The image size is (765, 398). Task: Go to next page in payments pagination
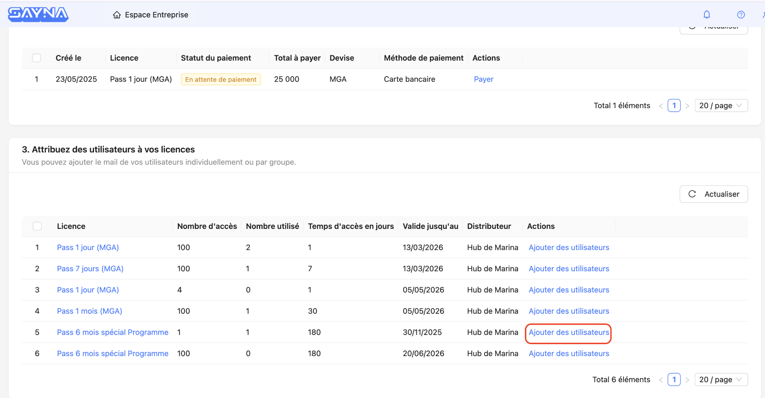coord(687,106)
